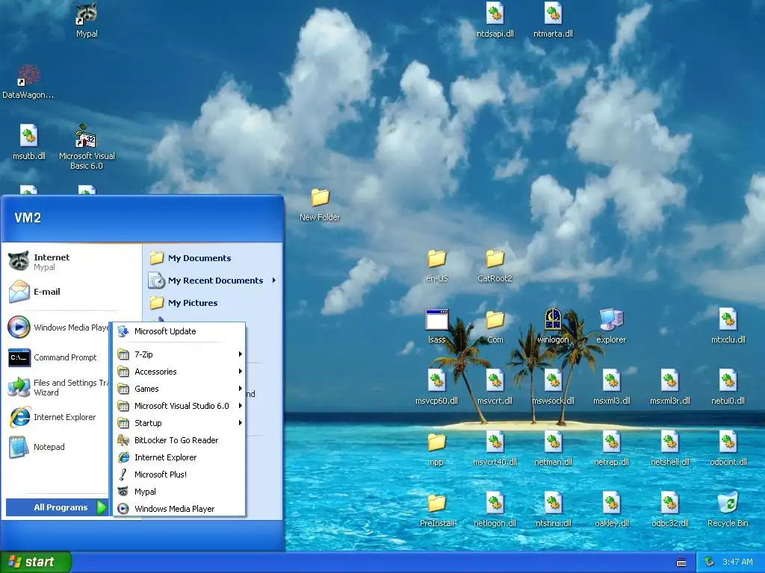Select msxml3r.dll desktop file
This screenshot has width=765, height=573.
pyautogui.click(x=670, y=387)
